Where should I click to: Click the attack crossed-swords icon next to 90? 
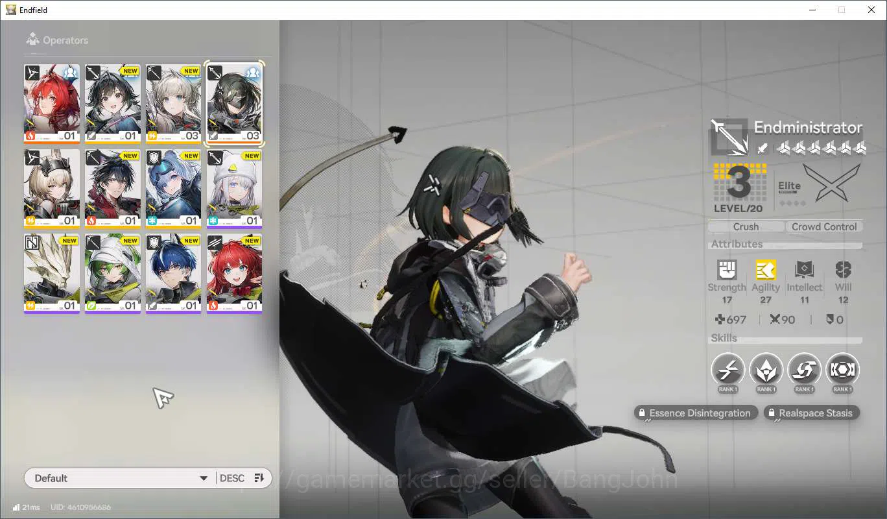[774, 319]
